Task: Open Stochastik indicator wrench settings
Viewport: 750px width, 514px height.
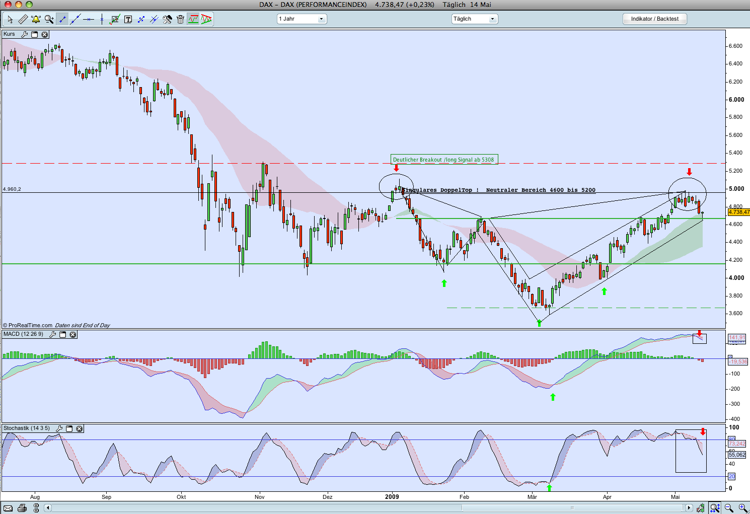Action: pyautogui.click(x=59, y=428)
